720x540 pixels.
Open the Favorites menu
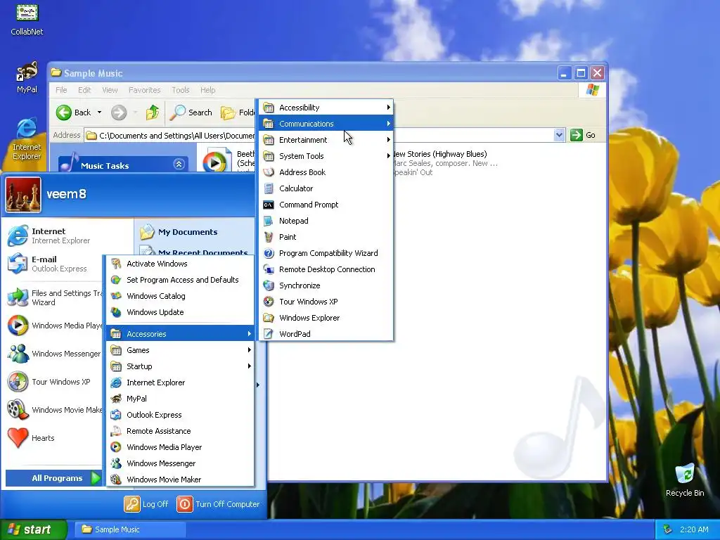(x=144, y=90)
